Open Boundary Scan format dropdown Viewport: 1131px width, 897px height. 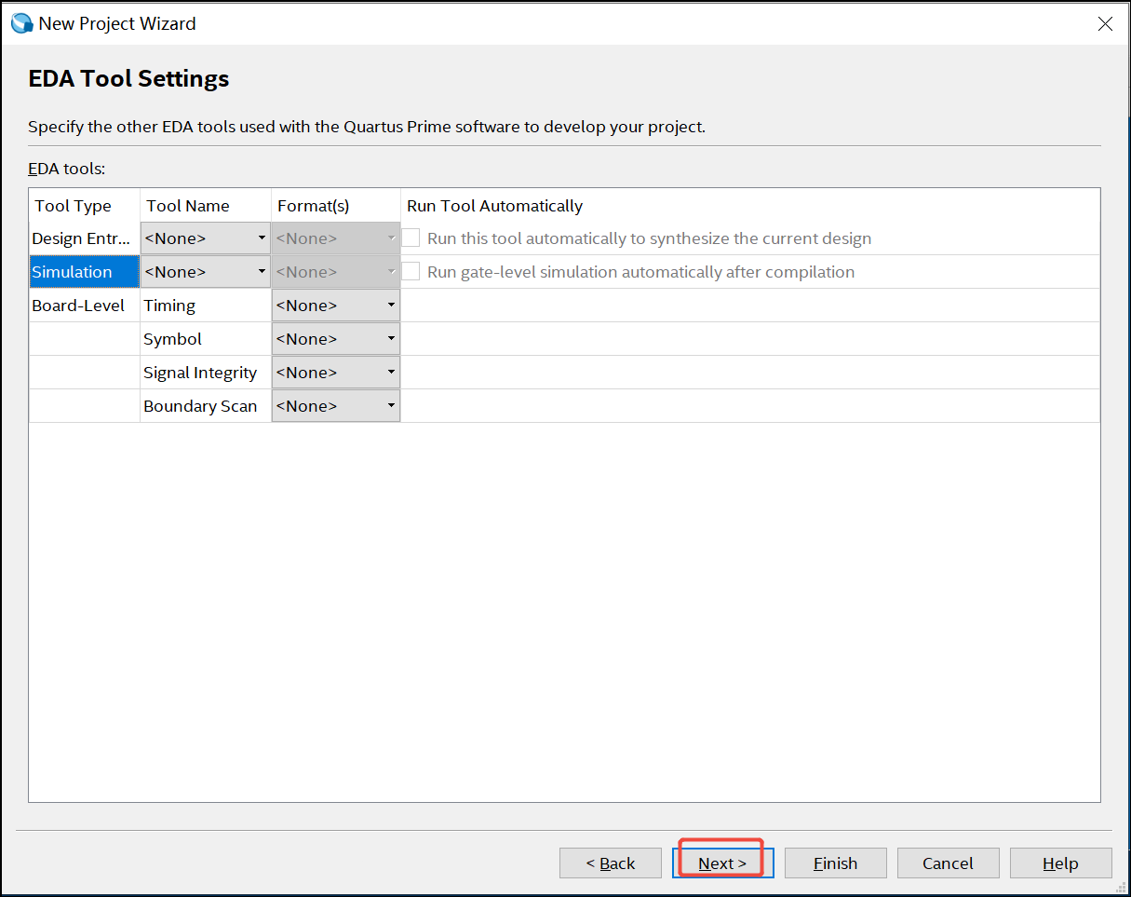(336, 406)
